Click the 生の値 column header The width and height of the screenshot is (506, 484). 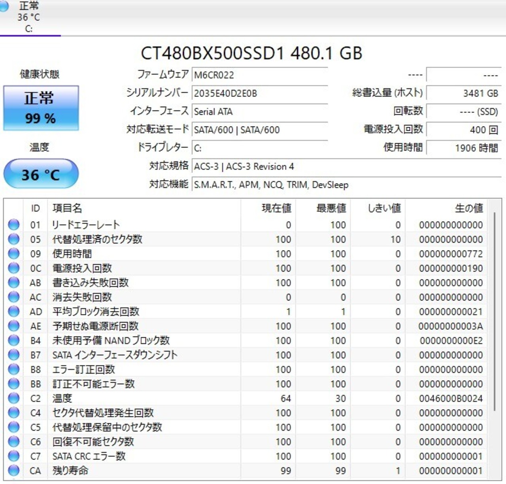(468, 208)
